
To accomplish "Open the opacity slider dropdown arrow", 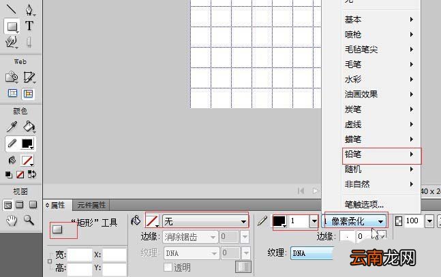I will coord(429,221).
